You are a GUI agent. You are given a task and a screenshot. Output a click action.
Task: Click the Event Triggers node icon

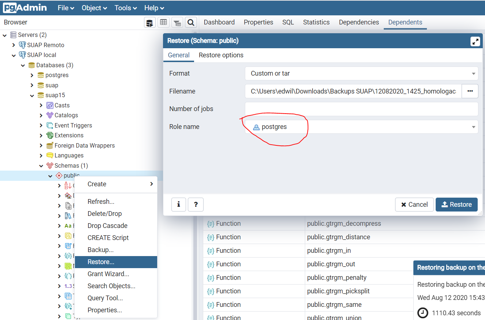tap(50, 126)
